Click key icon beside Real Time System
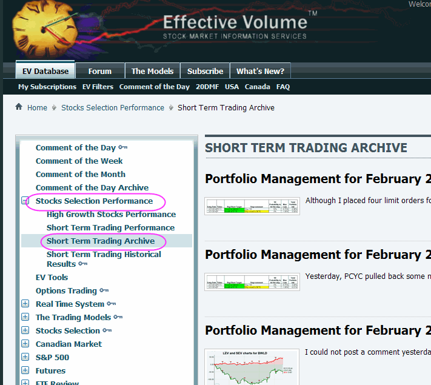The height and width of the screenshot is (385, 431). pyautogui.click(x=112, y=304)
